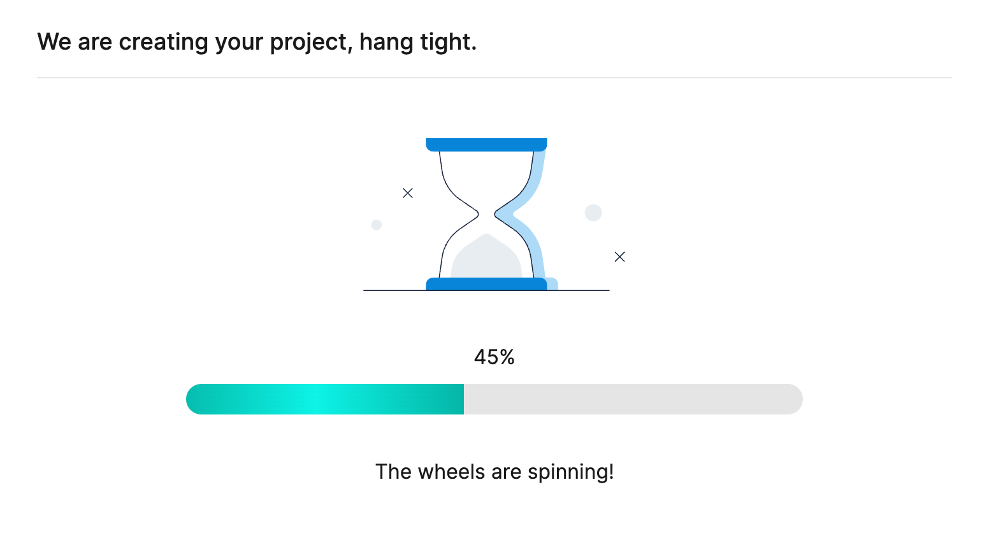Click the blue bottom base of the hourglass
The width and height of the screenshot is (989, 545).
(486, 284)
